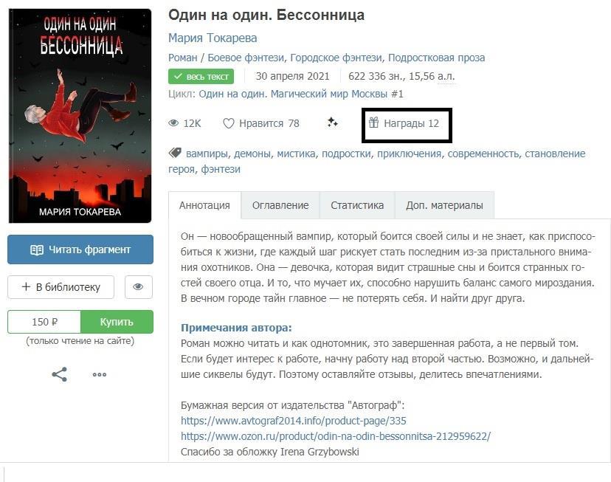Viewport: 611px width, 482px height.
Task: Open the Статистика tab
Action: [357, 205]
